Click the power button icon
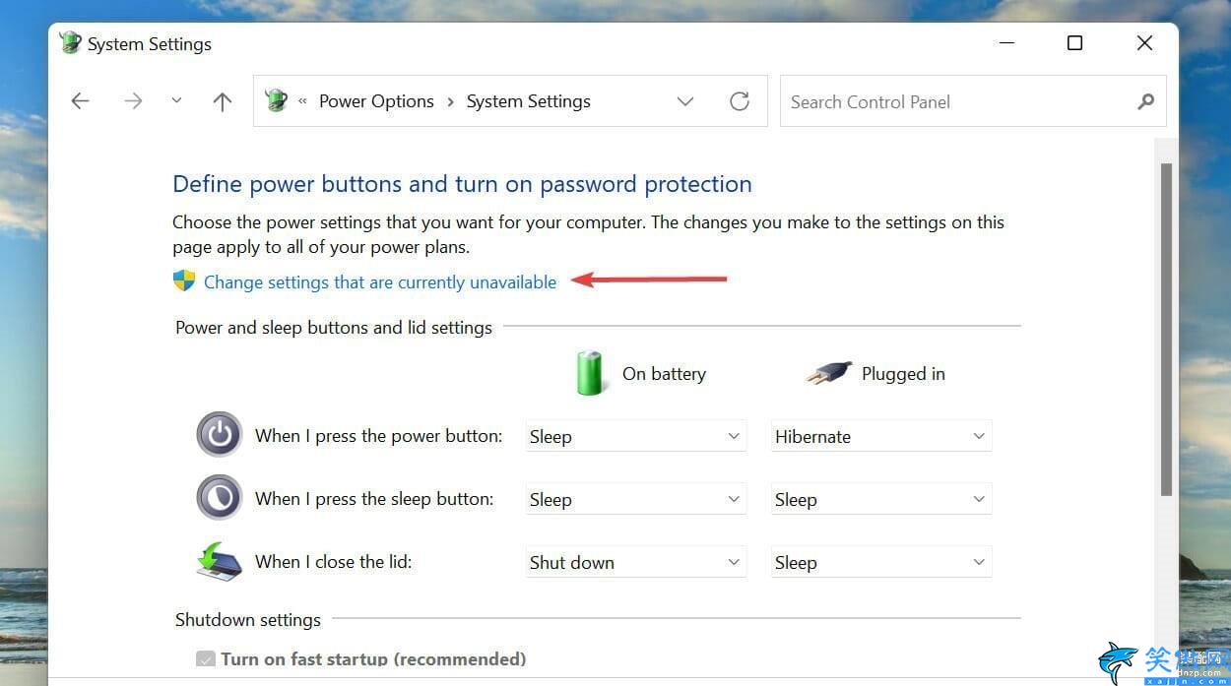This screenshot has height=686, width=1231. [219, 435]
